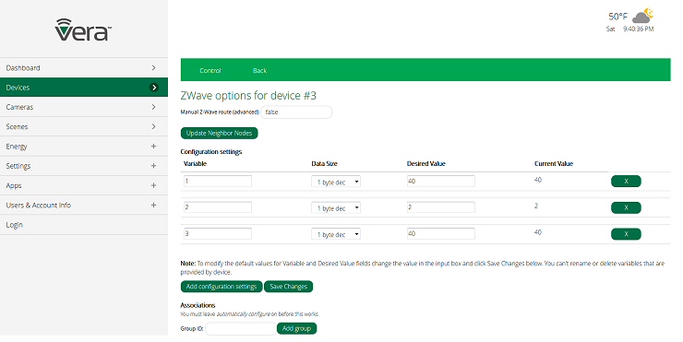The height and width of the screenshot is (342, 683).
Task: Click the Manual Z-Wave route field
Action: (x=296, y=112)
